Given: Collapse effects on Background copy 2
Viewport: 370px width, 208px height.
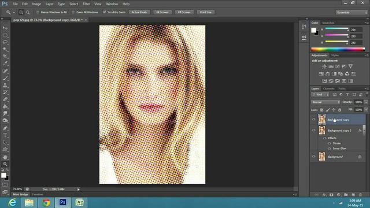Looking at the screenshot, I should (x=364, y=131).
